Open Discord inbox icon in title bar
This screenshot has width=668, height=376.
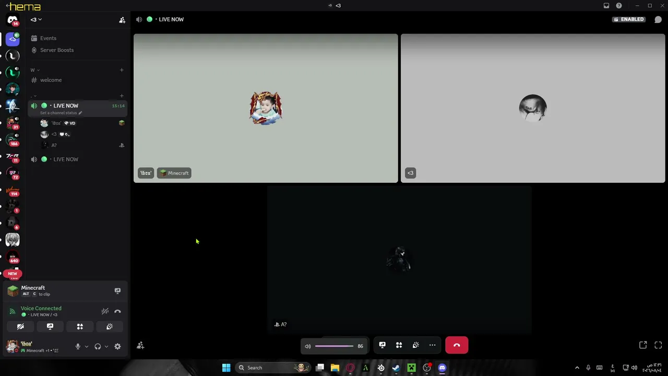click(x=606, y=6)
